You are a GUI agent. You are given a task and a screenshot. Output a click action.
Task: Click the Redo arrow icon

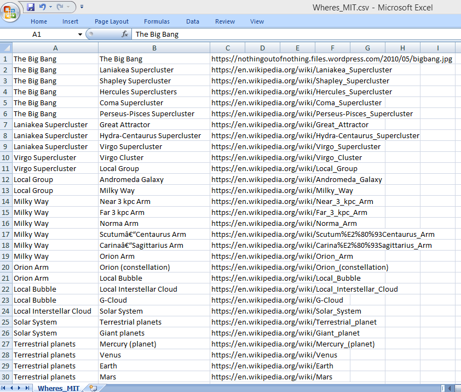[x=60, y=7]
